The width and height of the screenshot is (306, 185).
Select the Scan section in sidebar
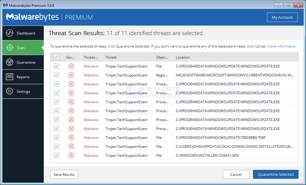(23, 48)
